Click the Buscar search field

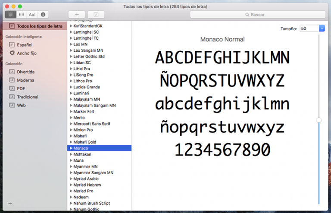coord(257,15)
